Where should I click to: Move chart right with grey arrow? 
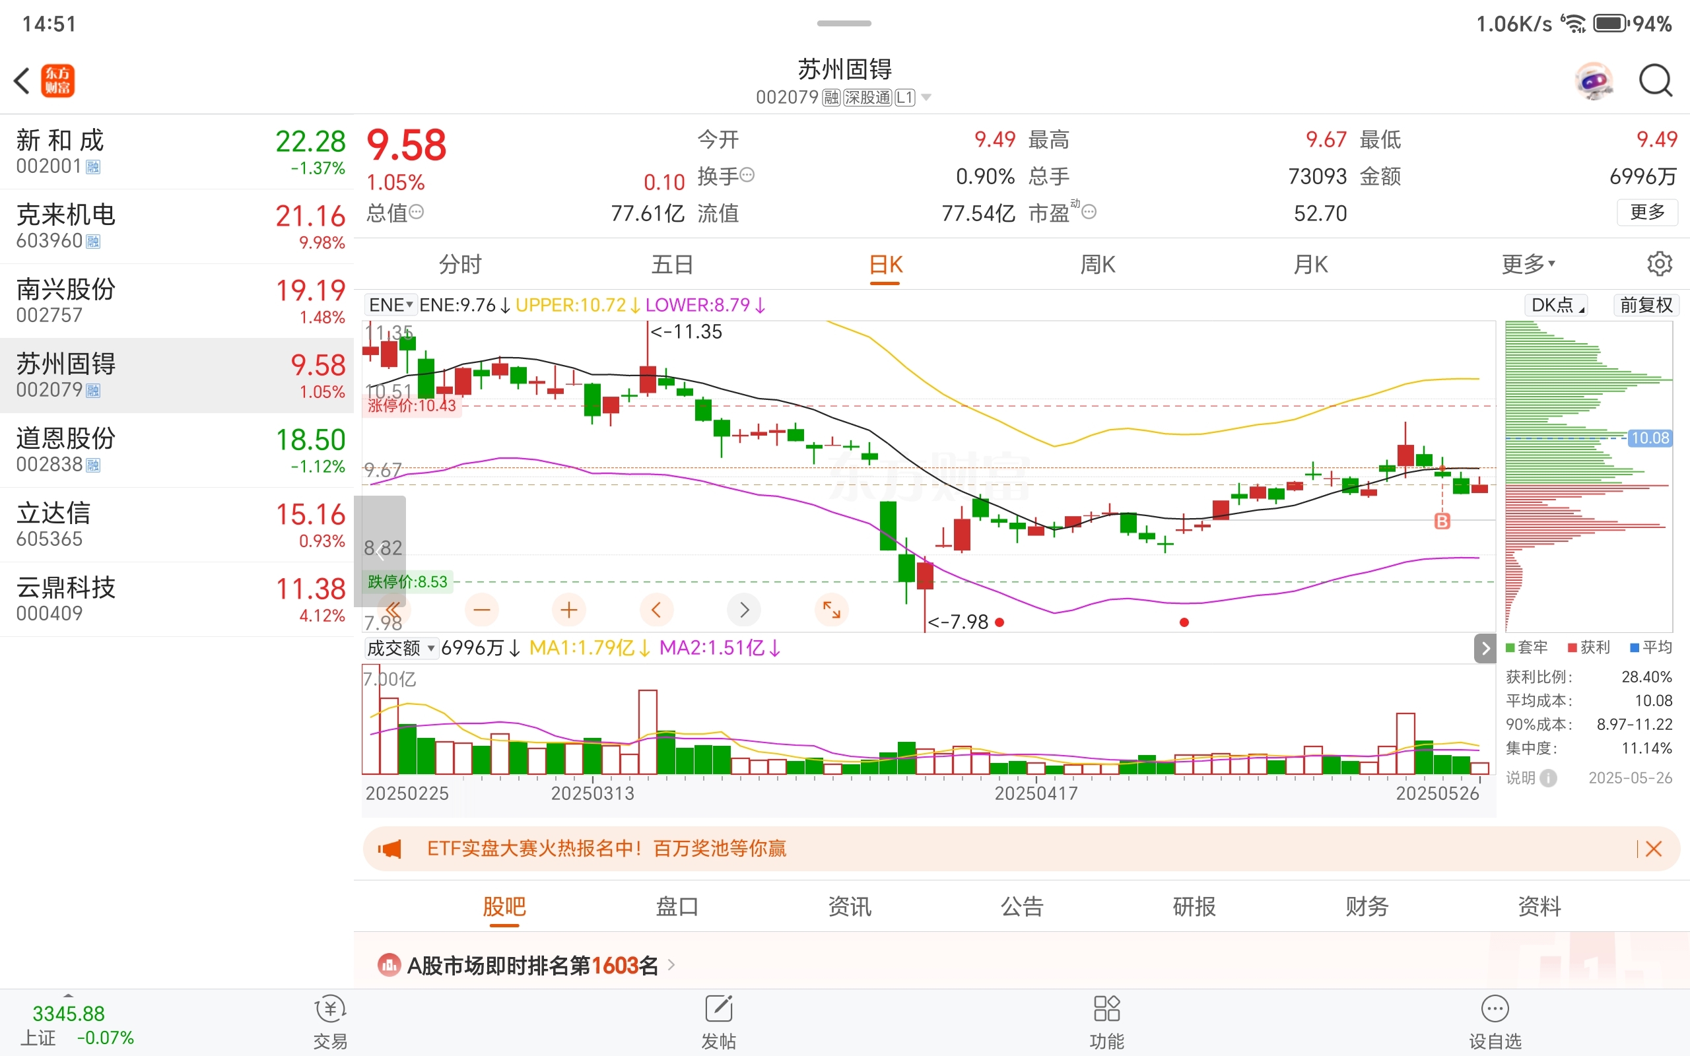(x=744, y=610)
